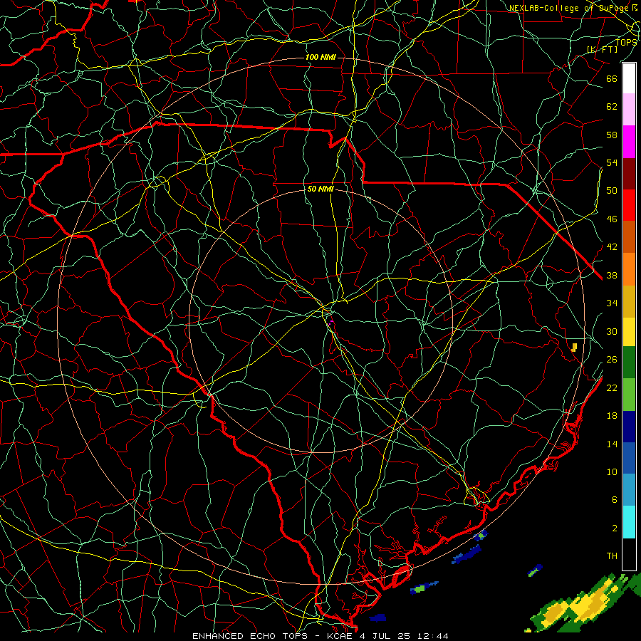Image resolution: width=641 pixels, height=641 pixels.
Task: Select the legend value 58
Action: 612,135
